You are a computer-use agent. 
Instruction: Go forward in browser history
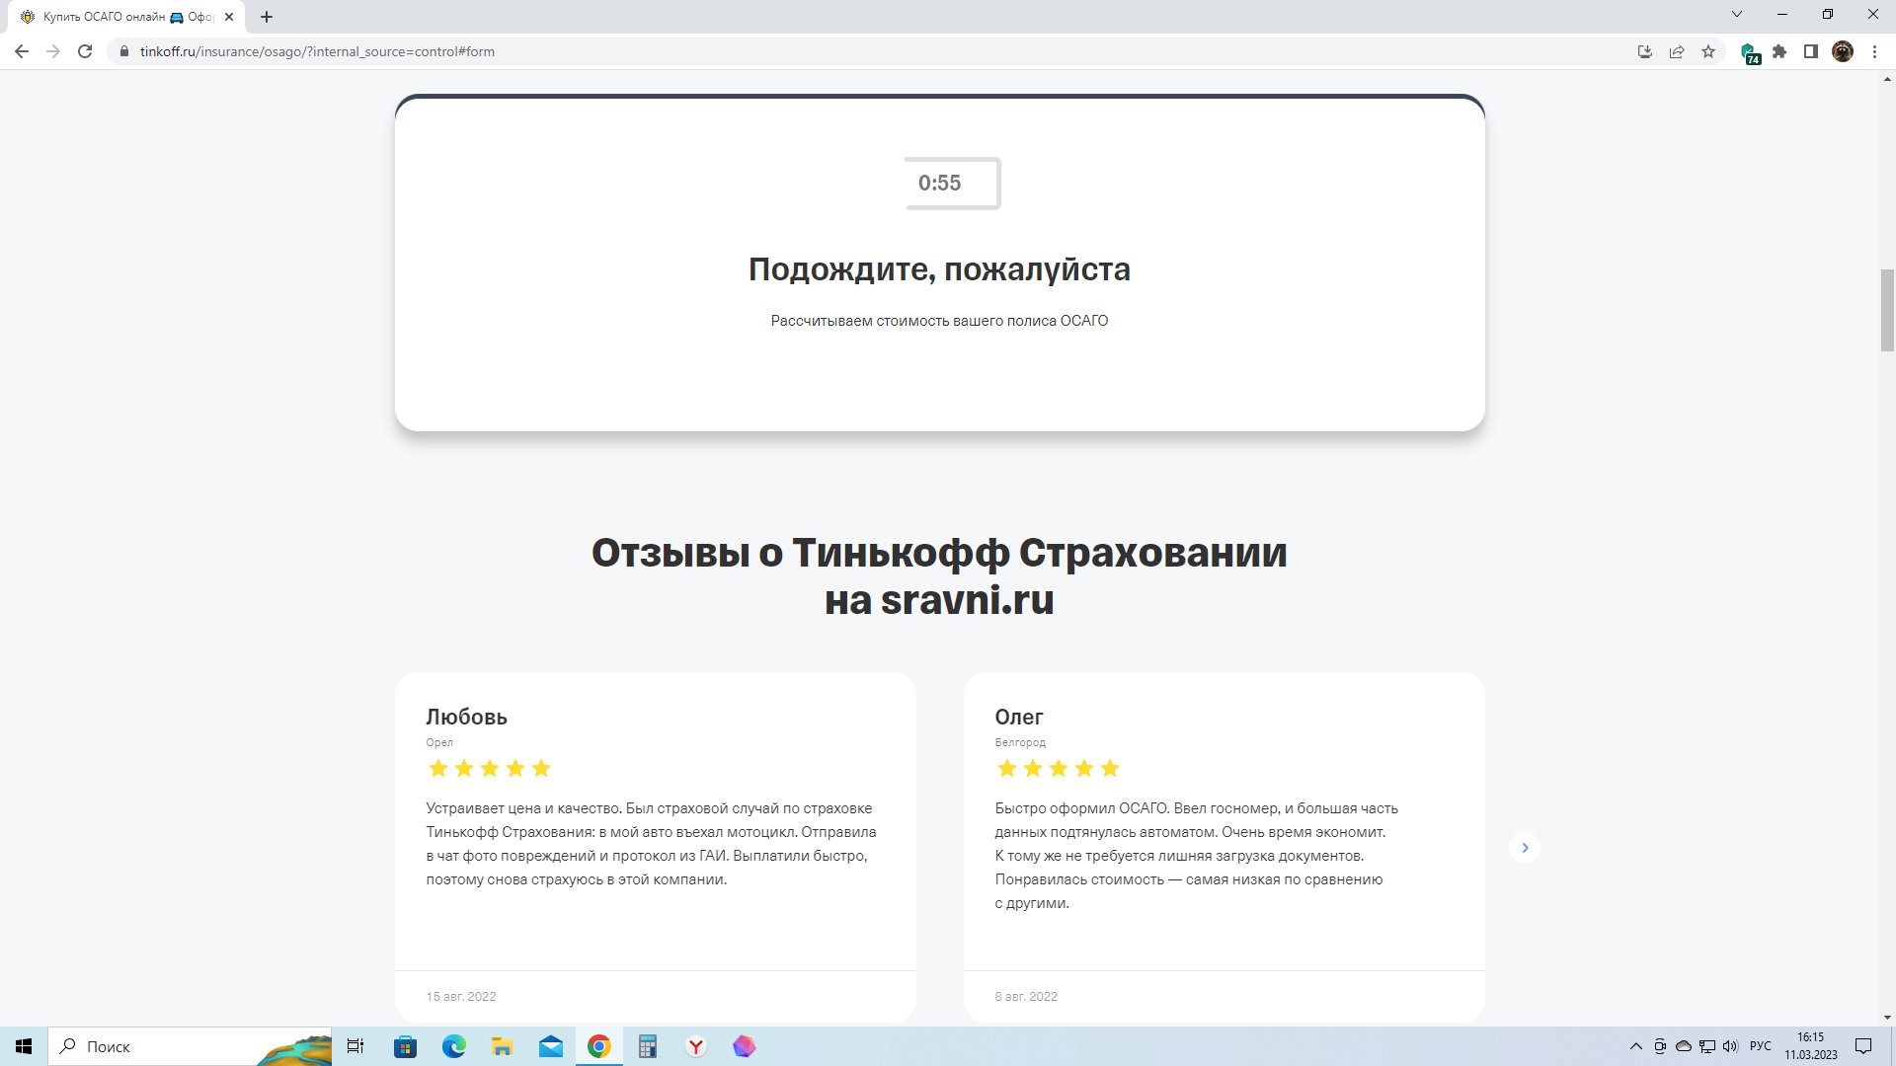pos(53,51)
